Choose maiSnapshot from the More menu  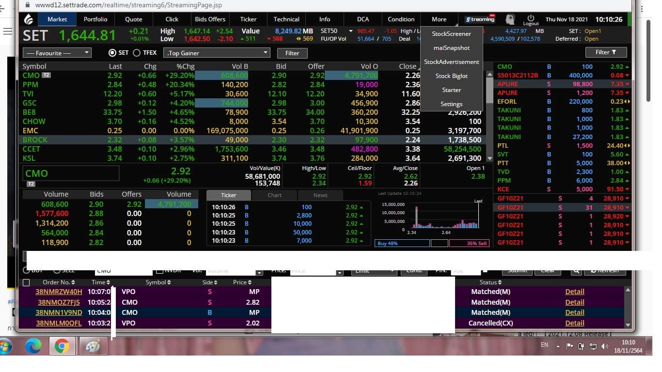(x=452, y=48)
